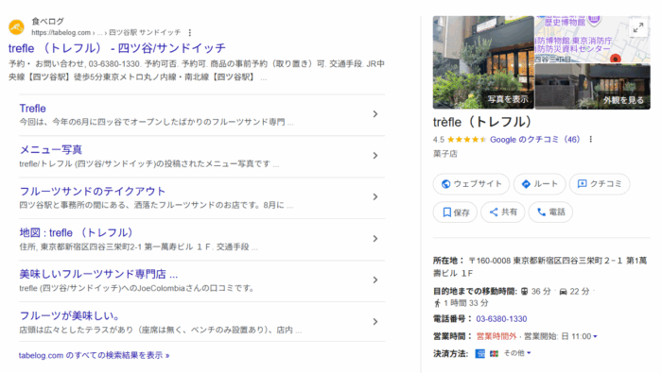Expand the map with the fullscreen icon
Viewport: 662px width, 373px height.
point(638,27)
